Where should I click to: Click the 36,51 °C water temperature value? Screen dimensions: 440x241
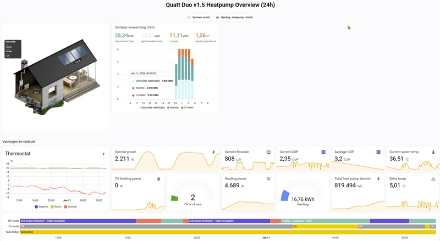(399, 159)
